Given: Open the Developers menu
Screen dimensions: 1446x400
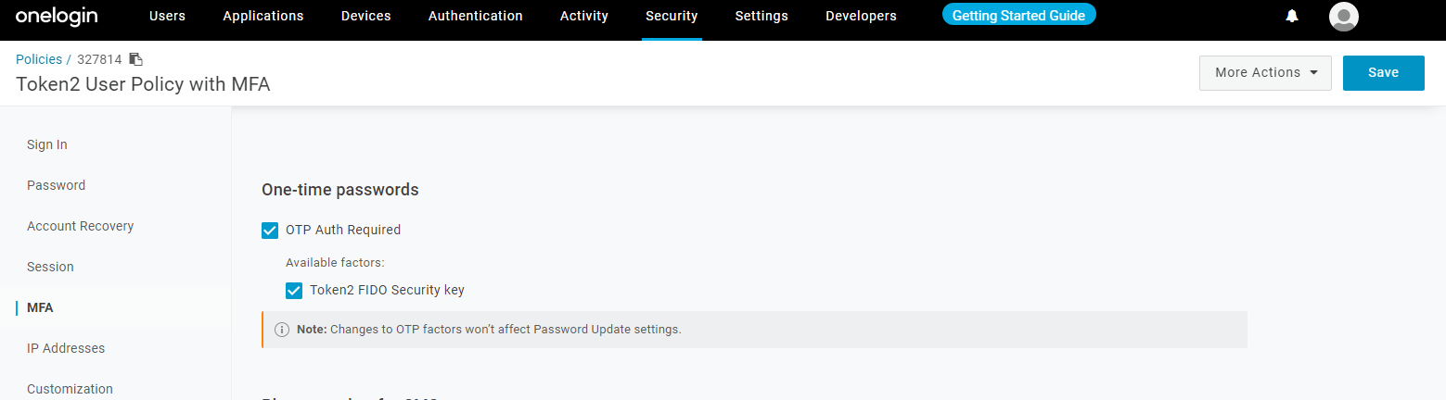Looking at the screenshot, I should coord(861,16).
